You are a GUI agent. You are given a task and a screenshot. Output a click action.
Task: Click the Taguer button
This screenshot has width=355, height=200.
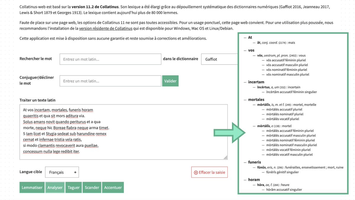(74, 188)
